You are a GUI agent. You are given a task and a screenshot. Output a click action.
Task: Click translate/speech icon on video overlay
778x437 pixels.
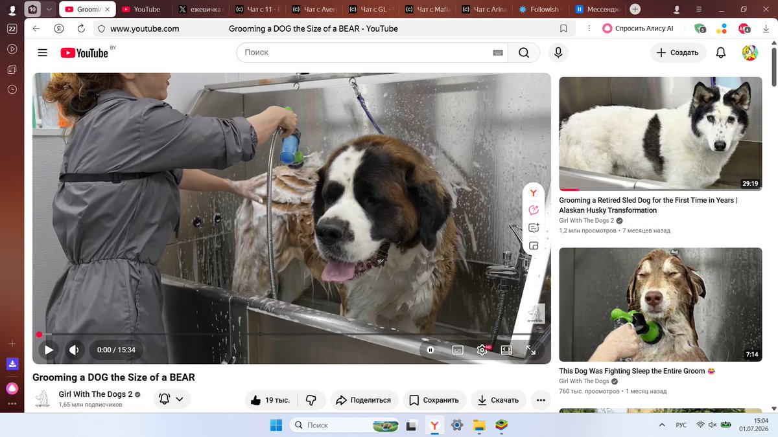(x=534, y=210)
